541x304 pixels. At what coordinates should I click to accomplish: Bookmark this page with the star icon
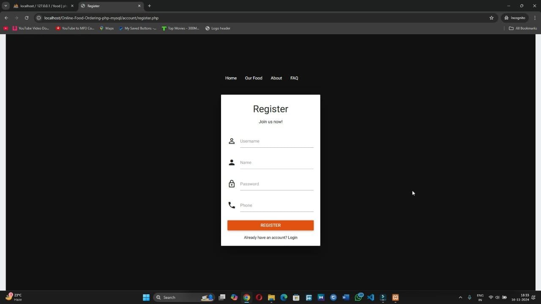click(x=491, y=18)
